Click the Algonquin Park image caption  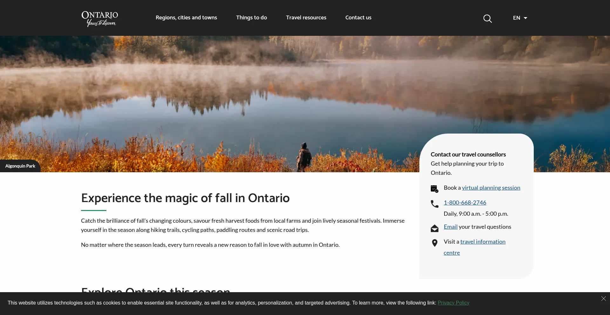coord(20,166)
